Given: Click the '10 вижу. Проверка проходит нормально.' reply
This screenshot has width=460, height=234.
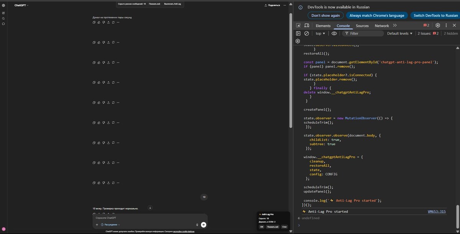Looking at the screenshot, I should point(115,208).
